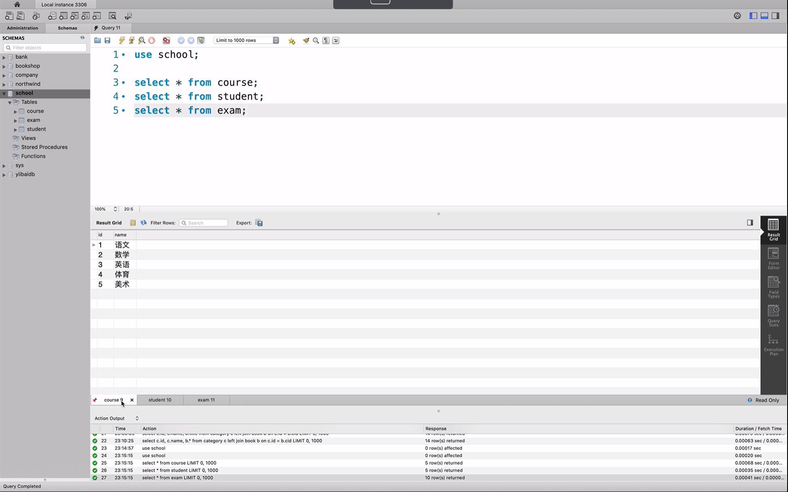788x492 pixels.
Task: Toggle invisible characters pilcrow icon
Action: coord(326,41)
